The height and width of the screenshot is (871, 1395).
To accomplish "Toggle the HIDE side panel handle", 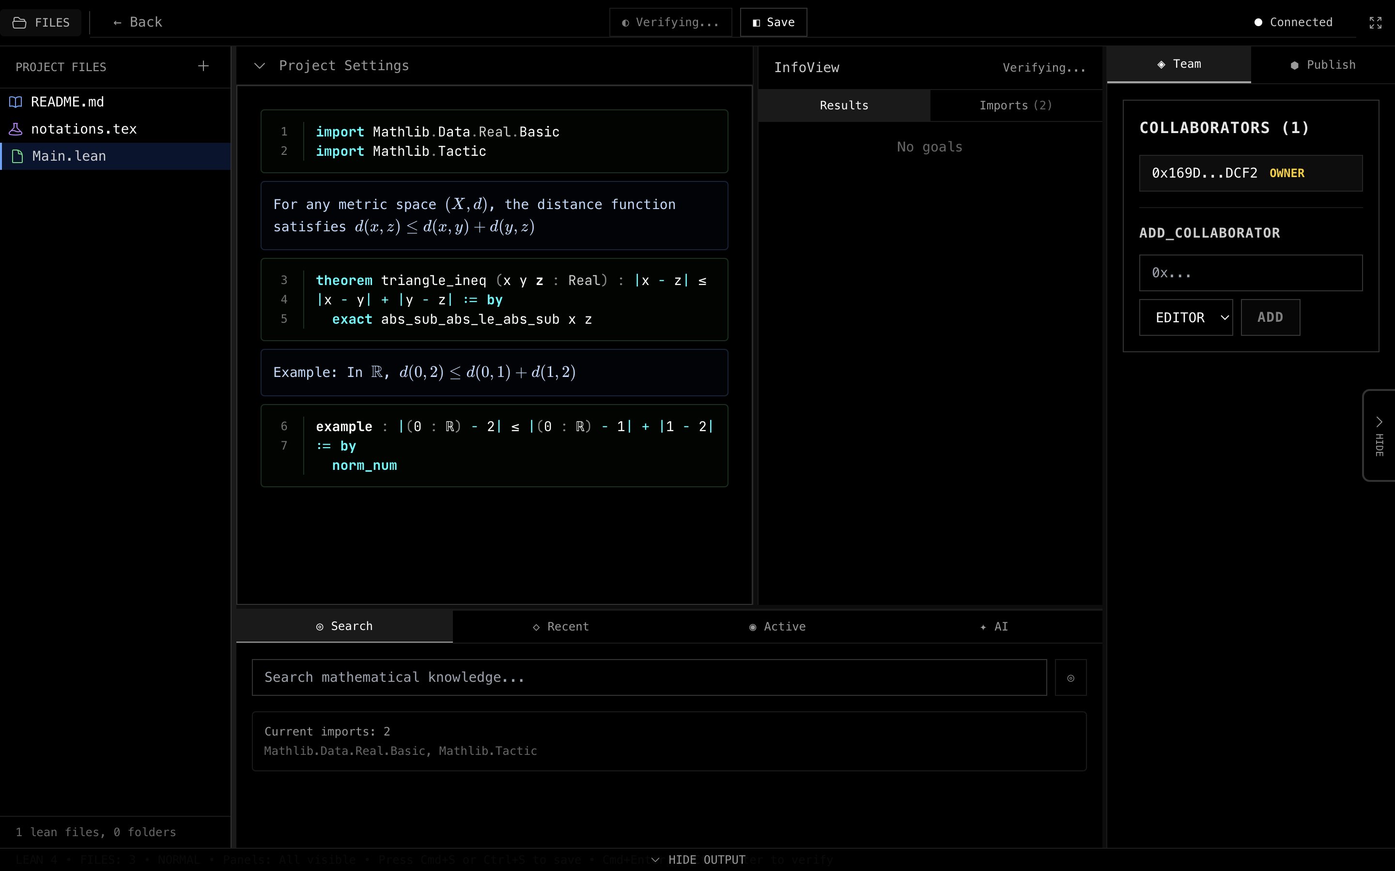I will tap(1378, 435).
